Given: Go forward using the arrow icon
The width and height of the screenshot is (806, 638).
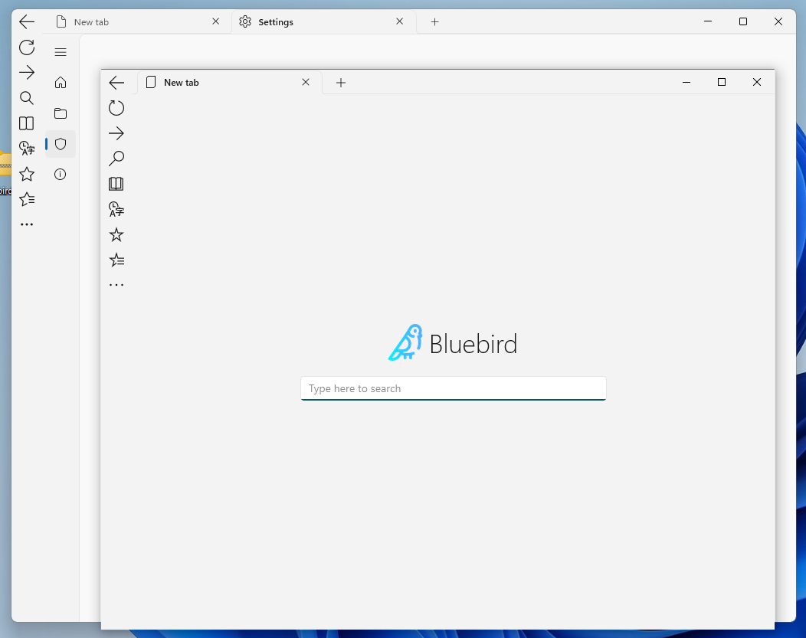Looking at the screenshot, I should click(x=116, y=133).
